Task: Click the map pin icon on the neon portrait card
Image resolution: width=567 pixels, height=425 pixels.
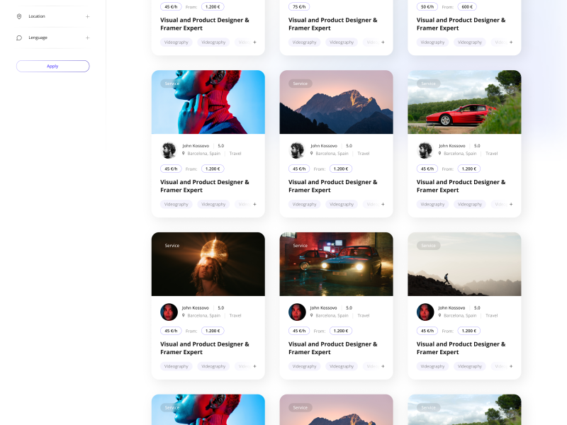Action: [184, 153]
